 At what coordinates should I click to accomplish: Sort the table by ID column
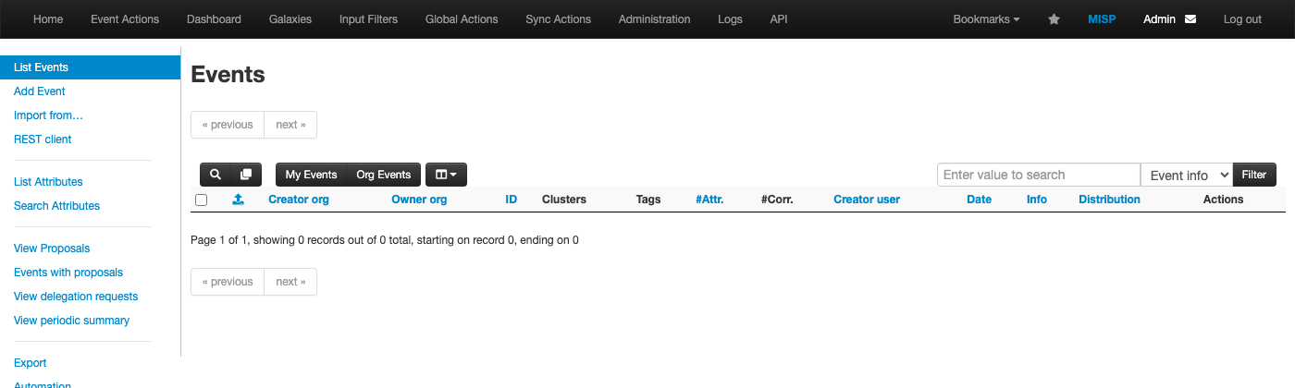click(511, 200)
